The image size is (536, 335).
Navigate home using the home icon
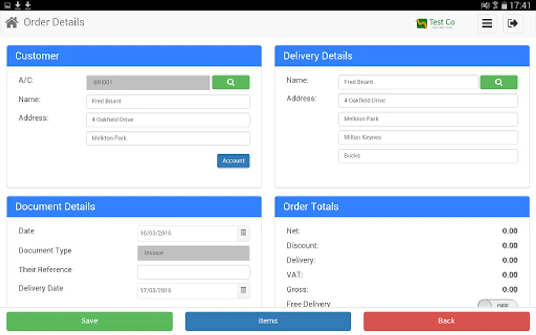coord(11,22)
